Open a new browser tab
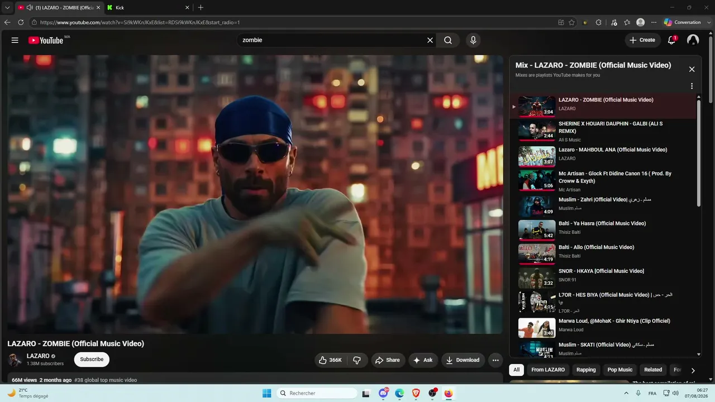The width and height of the screenshot is (715, 402). tap(201, 8)
